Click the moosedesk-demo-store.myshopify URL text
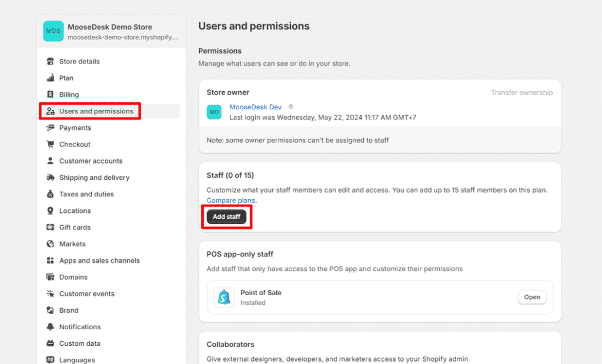 tap(123, 37)
